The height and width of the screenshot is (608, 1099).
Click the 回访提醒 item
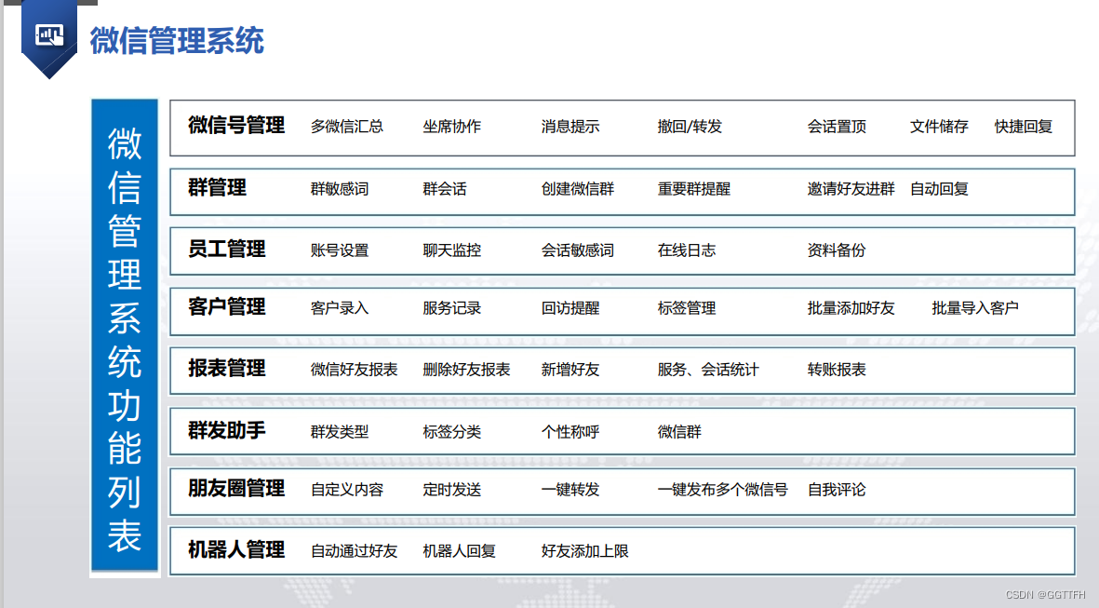click(570, 308)
